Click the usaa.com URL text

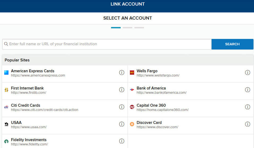point(29,127)
